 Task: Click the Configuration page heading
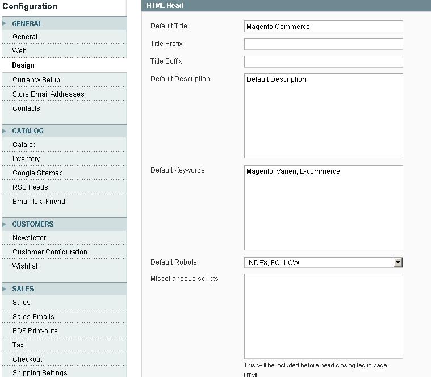point(30,6)
